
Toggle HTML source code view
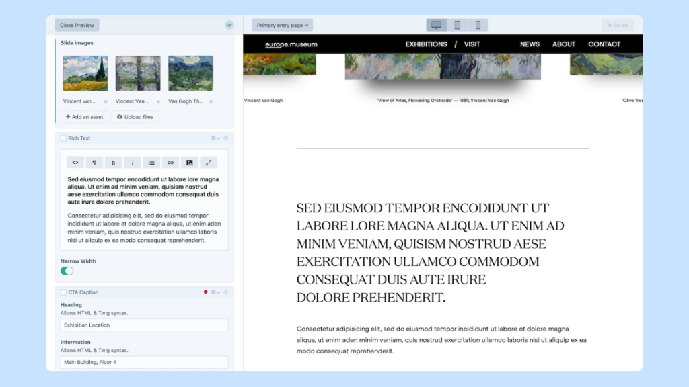point(75,163)
